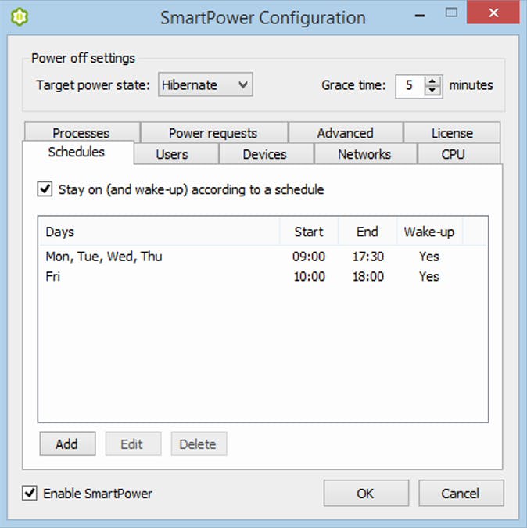Click the Edit schedule button
Screen dimensions: 527x528
tap(133, 444)
